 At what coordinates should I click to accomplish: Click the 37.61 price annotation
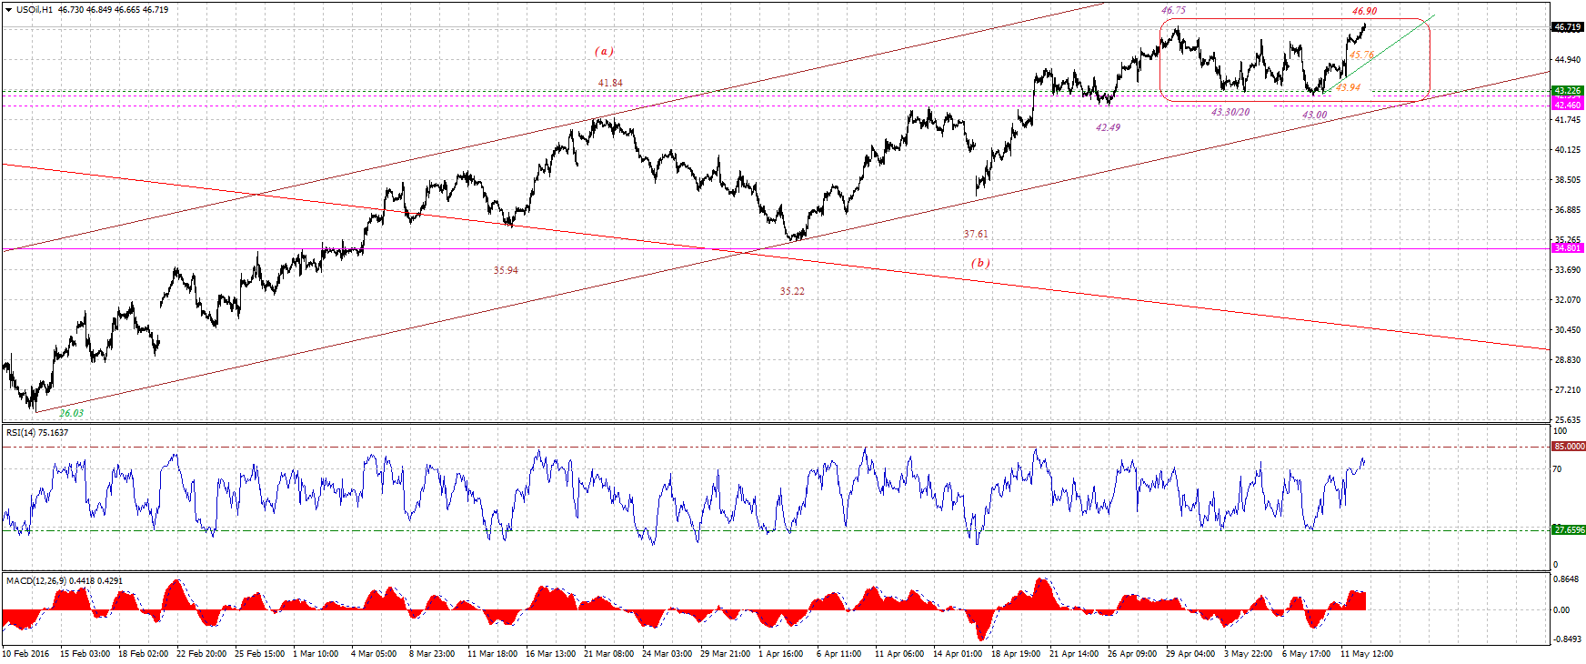tap(976, 235)
